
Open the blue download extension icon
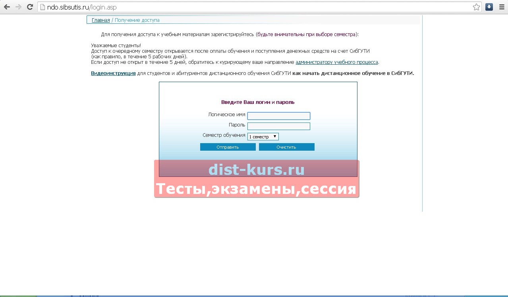tap(489, 7)
